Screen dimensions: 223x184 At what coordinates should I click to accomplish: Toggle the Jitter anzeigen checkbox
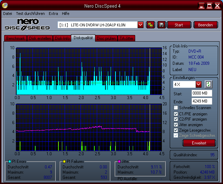[x=176, y=124]
